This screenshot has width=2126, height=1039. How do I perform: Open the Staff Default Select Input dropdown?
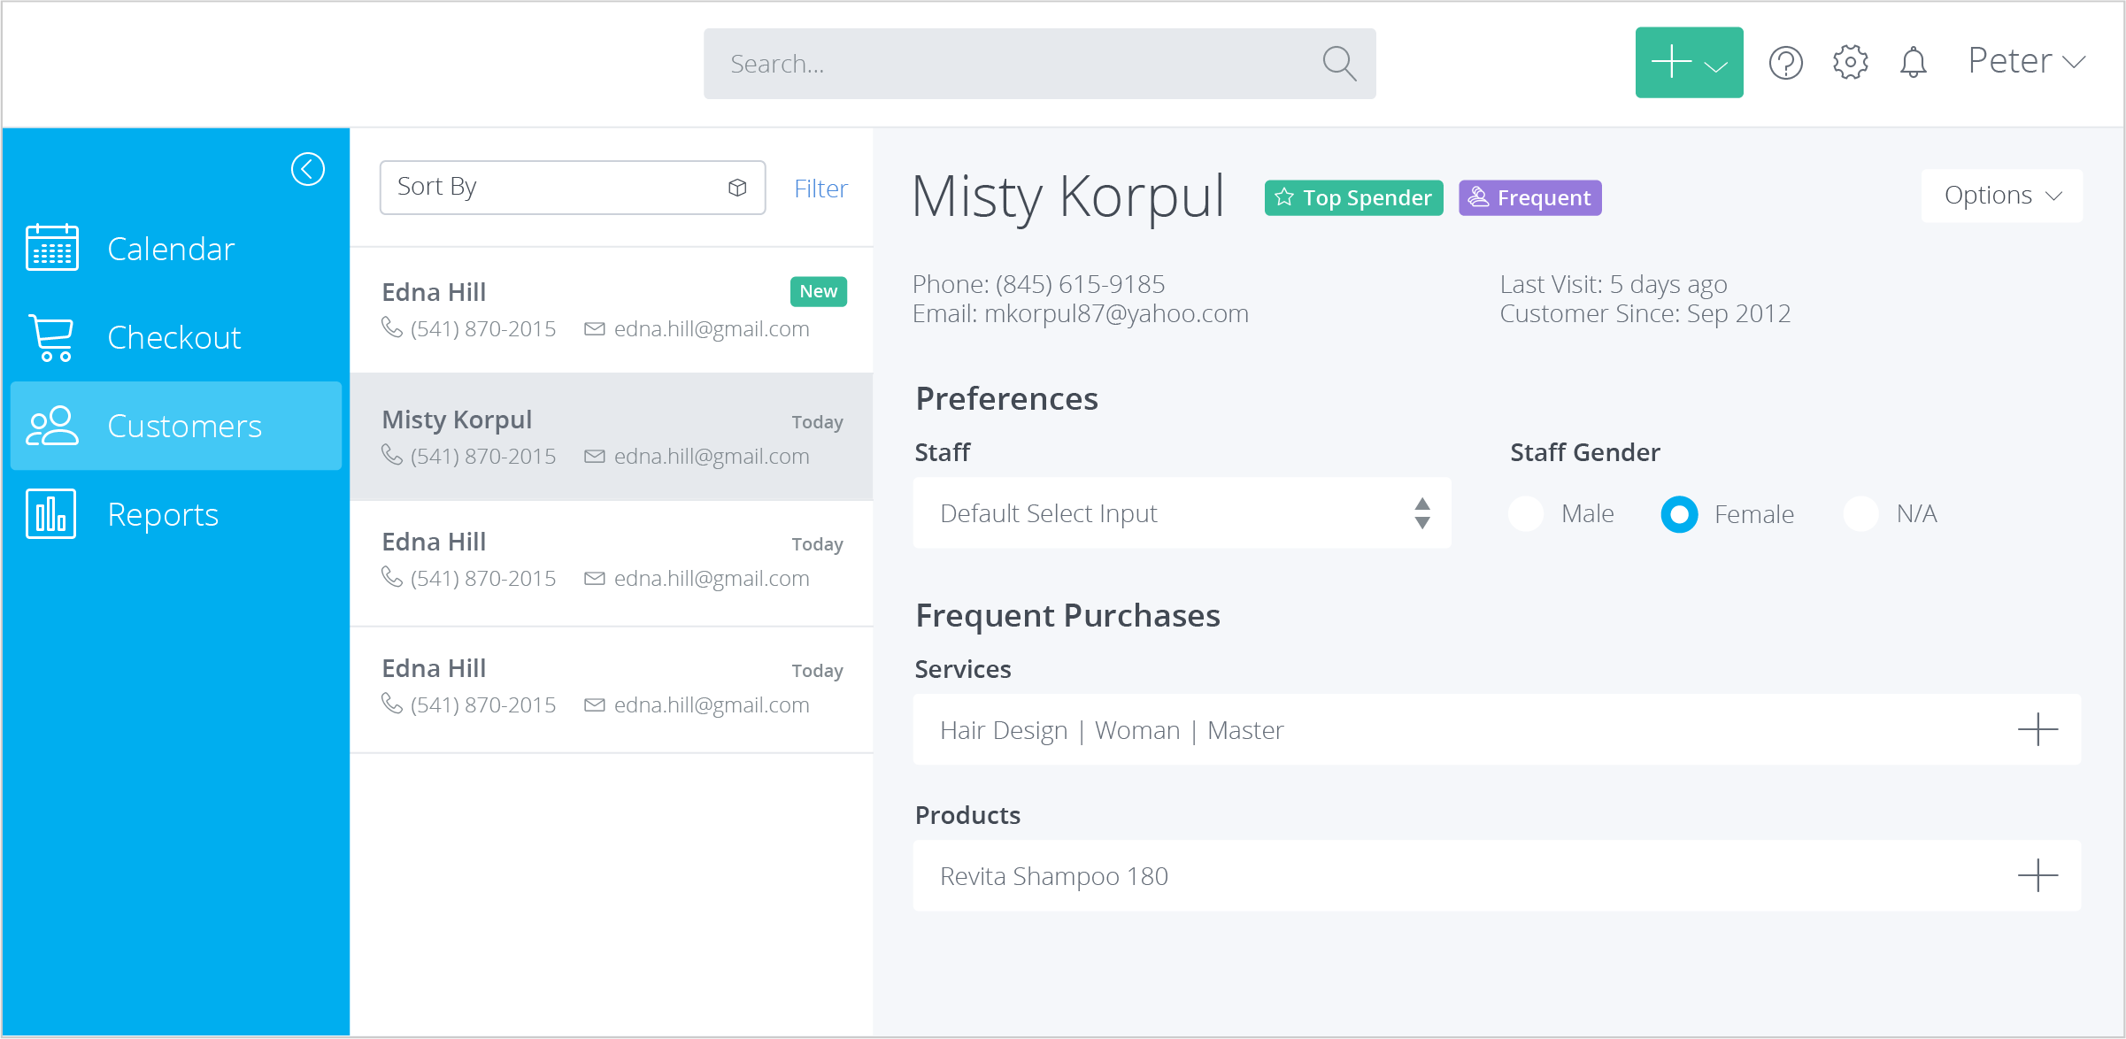tap(1181, 513)
